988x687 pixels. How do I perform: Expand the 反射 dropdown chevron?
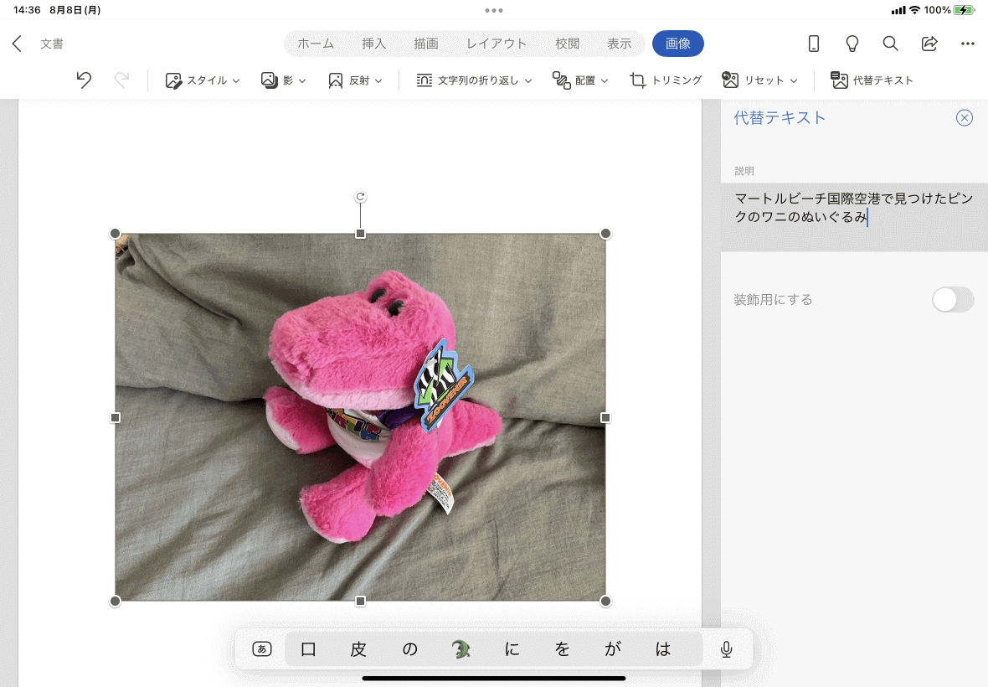(x=378, y=80)
